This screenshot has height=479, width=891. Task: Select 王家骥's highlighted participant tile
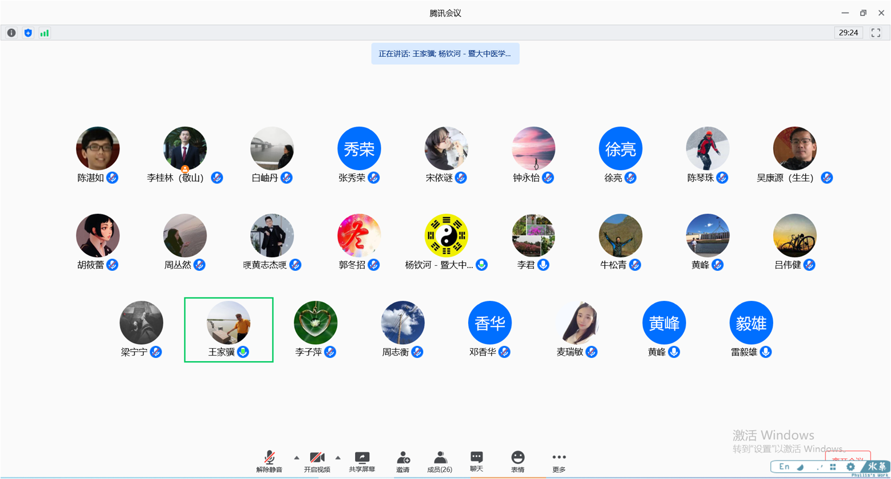tap(229, 329)
